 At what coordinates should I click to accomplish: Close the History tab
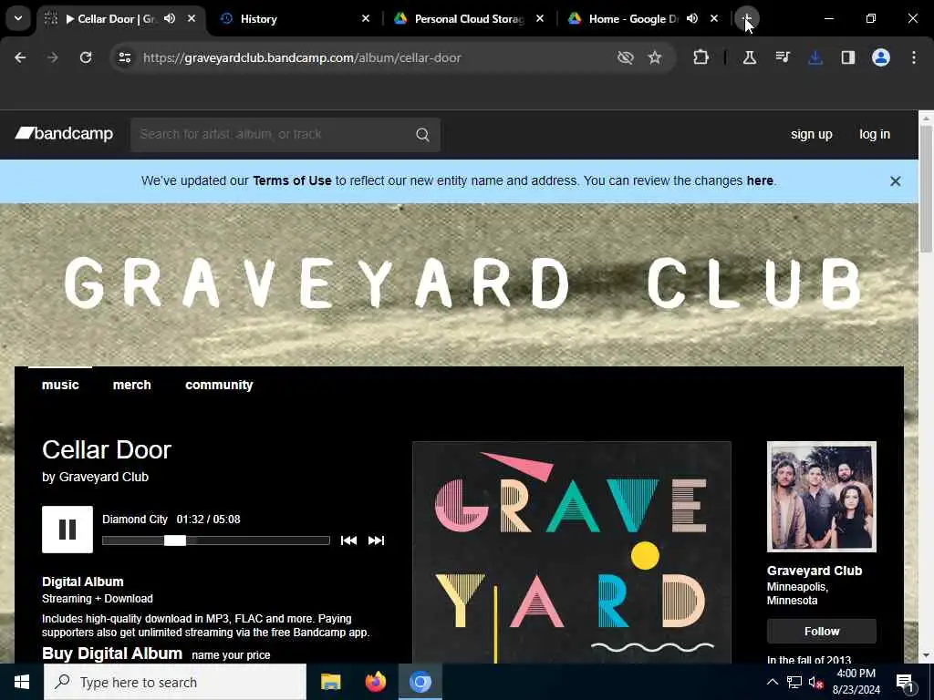point(365,18)
